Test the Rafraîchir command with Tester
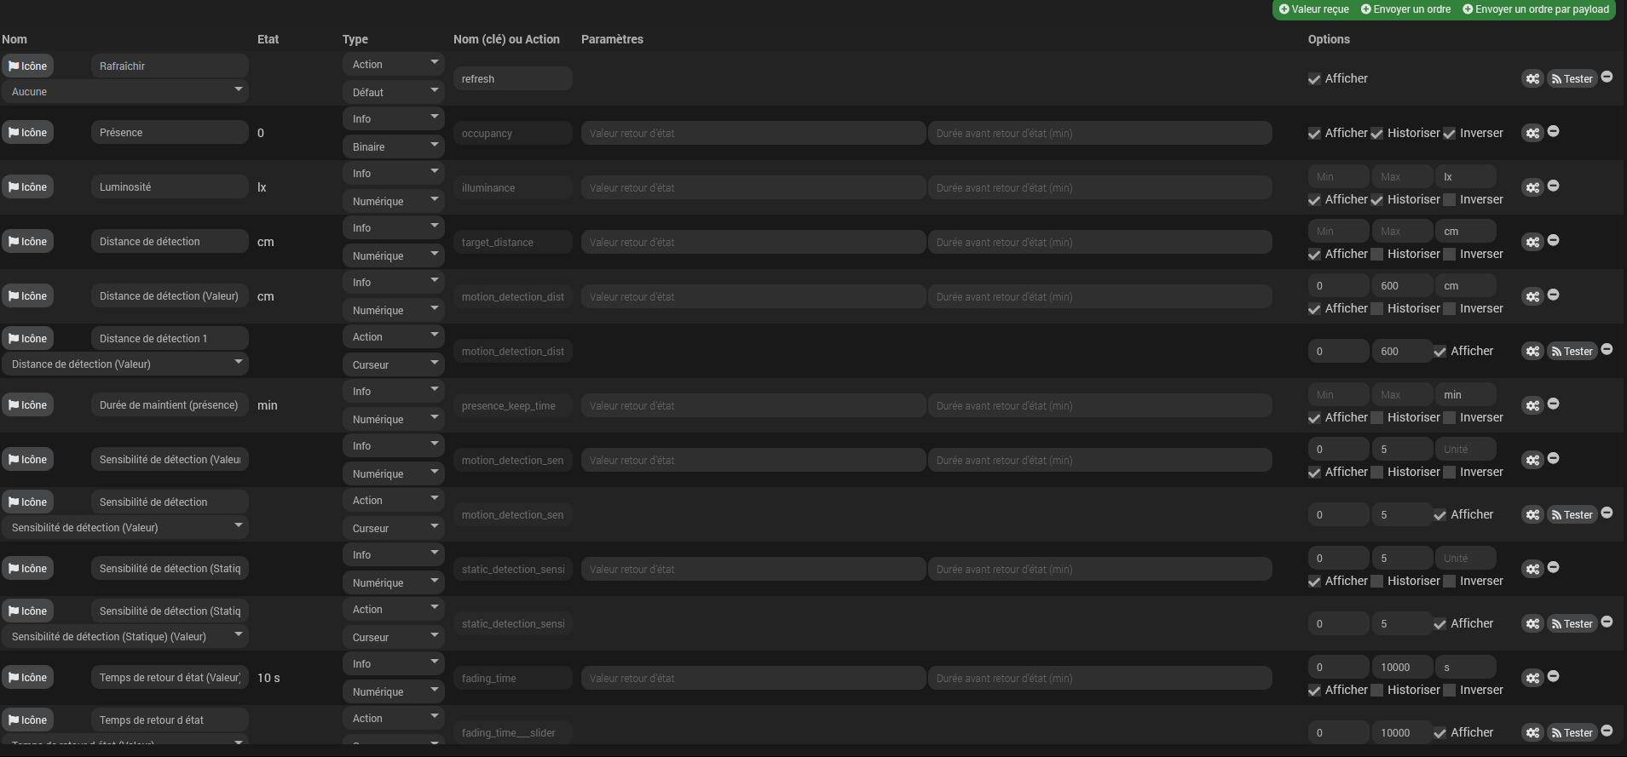Image resolution: width=1627 pixels, height=757 pixels. [1572, 78]
